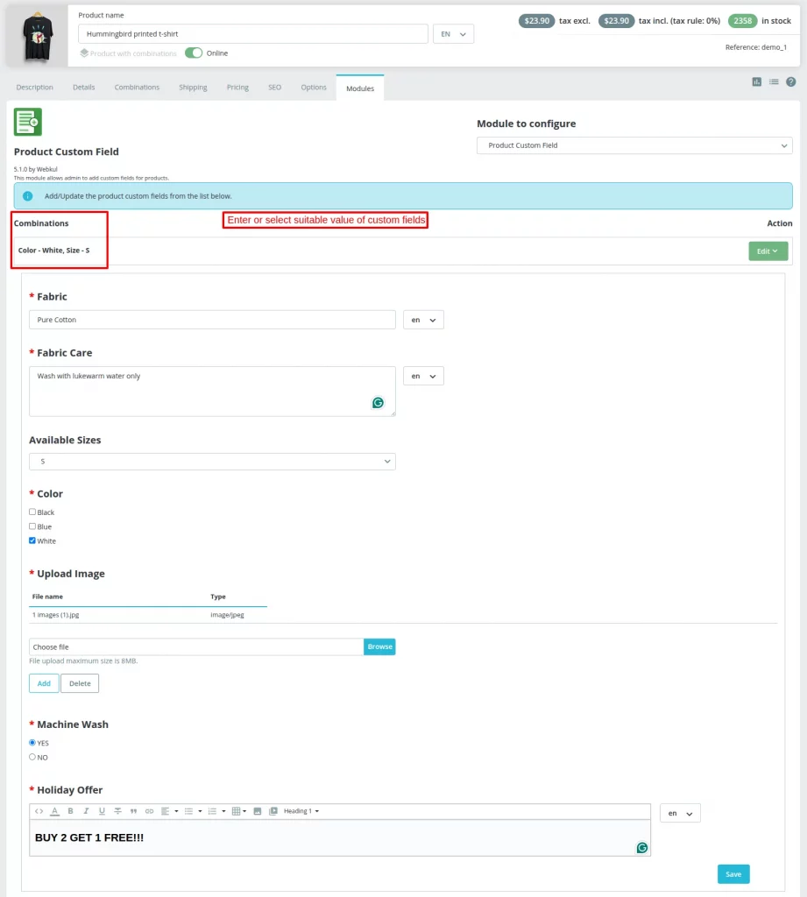Switch to the SEO tab
807x897 pixels.
pos(275,87)
